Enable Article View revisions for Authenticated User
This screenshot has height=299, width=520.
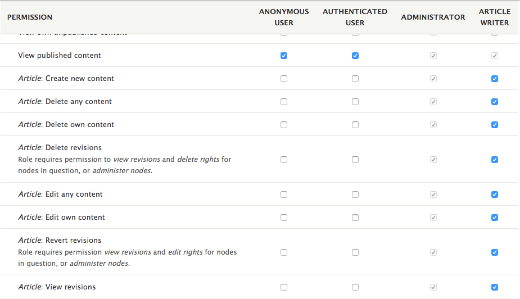coord(355,287)
